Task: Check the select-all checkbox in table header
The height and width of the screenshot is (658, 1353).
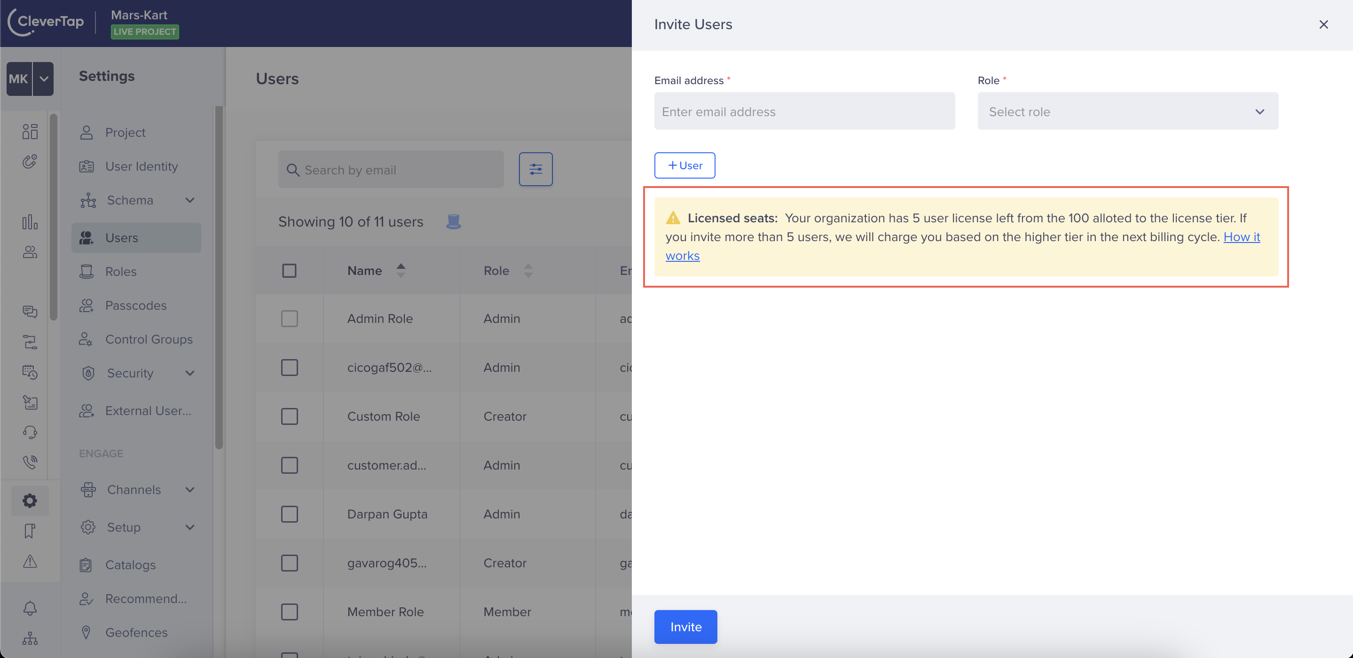Action: pos(289,270)
